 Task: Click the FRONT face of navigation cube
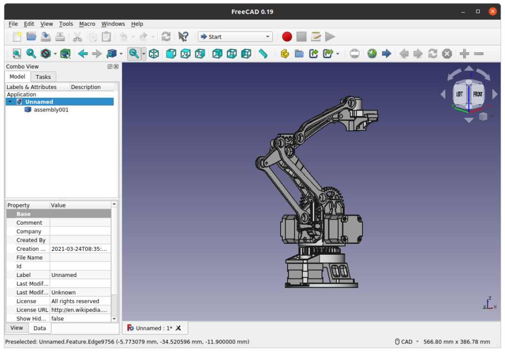(x=477, y=94)
